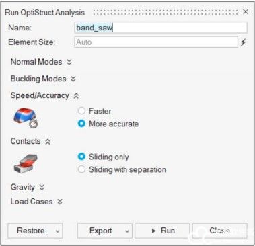Select the Faster radio option

point(81,111)
